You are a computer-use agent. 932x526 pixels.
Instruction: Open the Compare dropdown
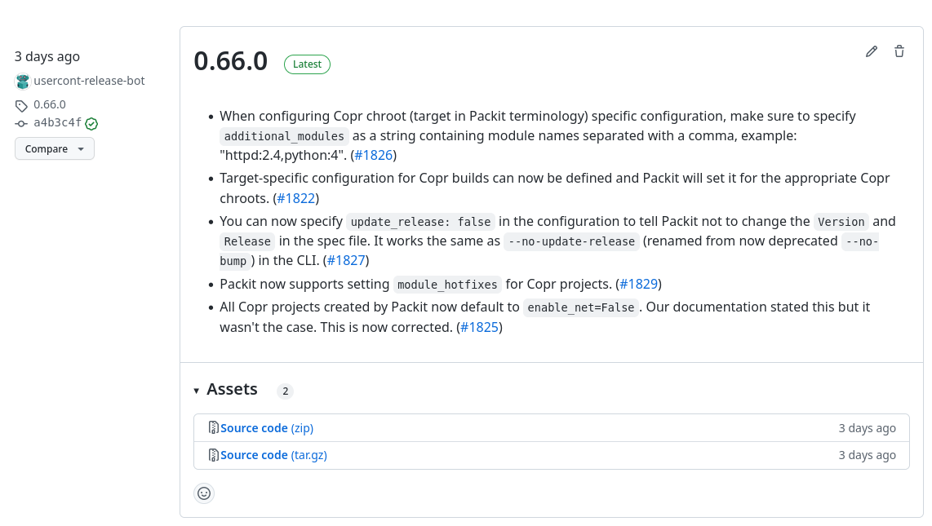[x=55, y=148]
